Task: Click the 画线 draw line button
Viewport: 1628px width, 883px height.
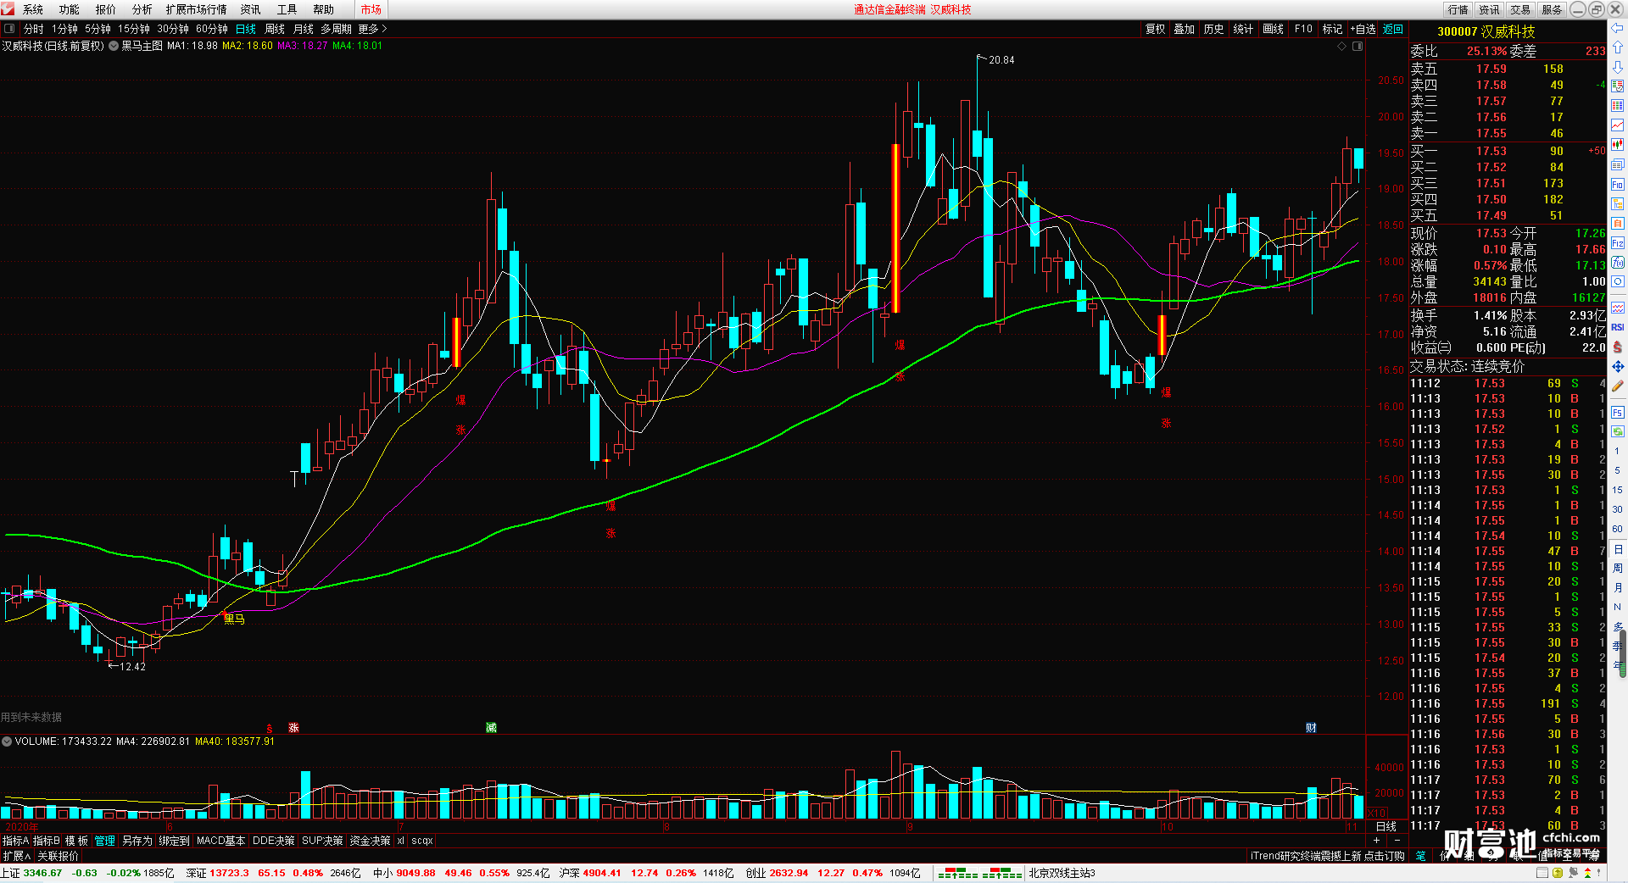Action: click(x=1274, y=29)
